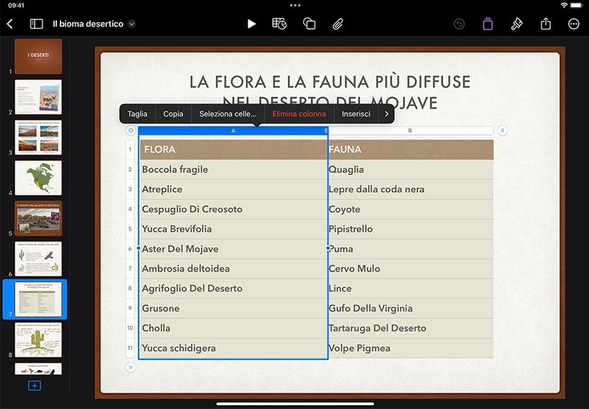Open the insert shape icon
The width and height of the screenshot is (589, 409).
[x=309, y=24]
